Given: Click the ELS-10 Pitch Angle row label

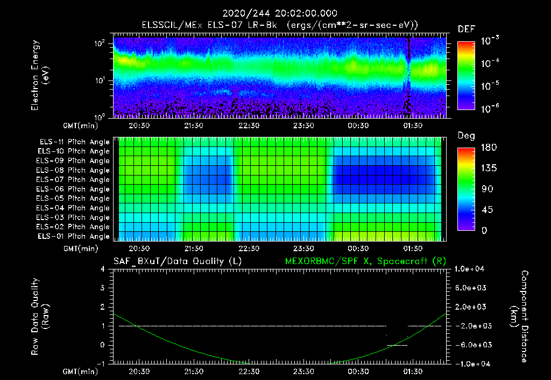Looking at the screenshot, I should (74, 151).
